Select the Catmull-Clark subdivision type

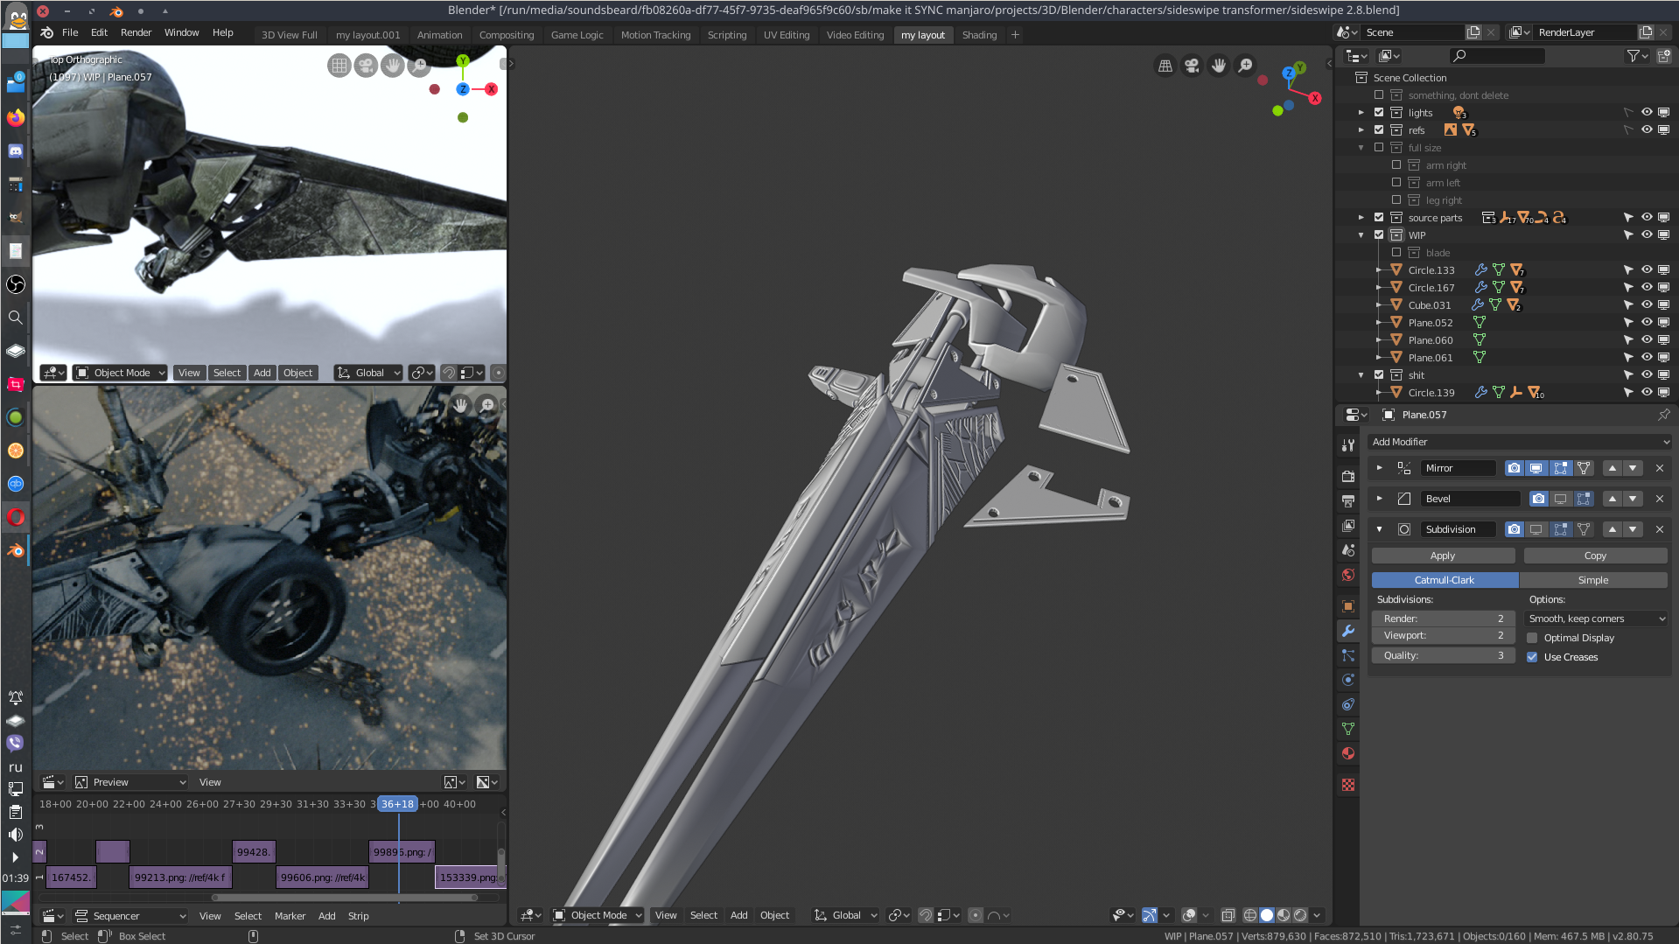(x=1445, y=580)
